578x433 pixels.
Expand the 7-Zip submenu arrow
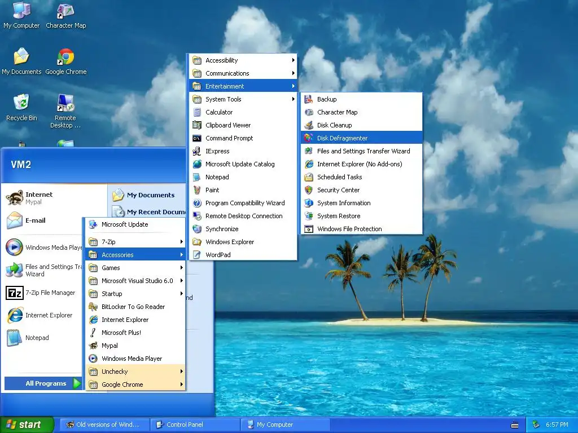pyautogui.click(x=182, y=241)
